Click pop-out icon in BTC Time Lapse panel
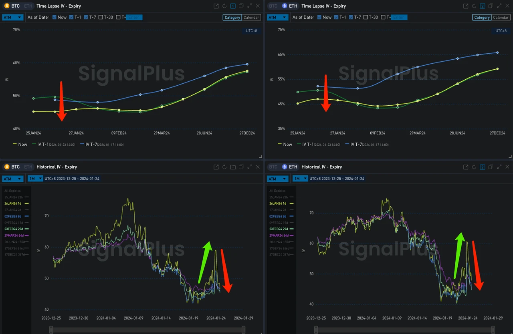The width and height of the screenshot is (513, 334). pyautogui.click(x=216, y=6)
